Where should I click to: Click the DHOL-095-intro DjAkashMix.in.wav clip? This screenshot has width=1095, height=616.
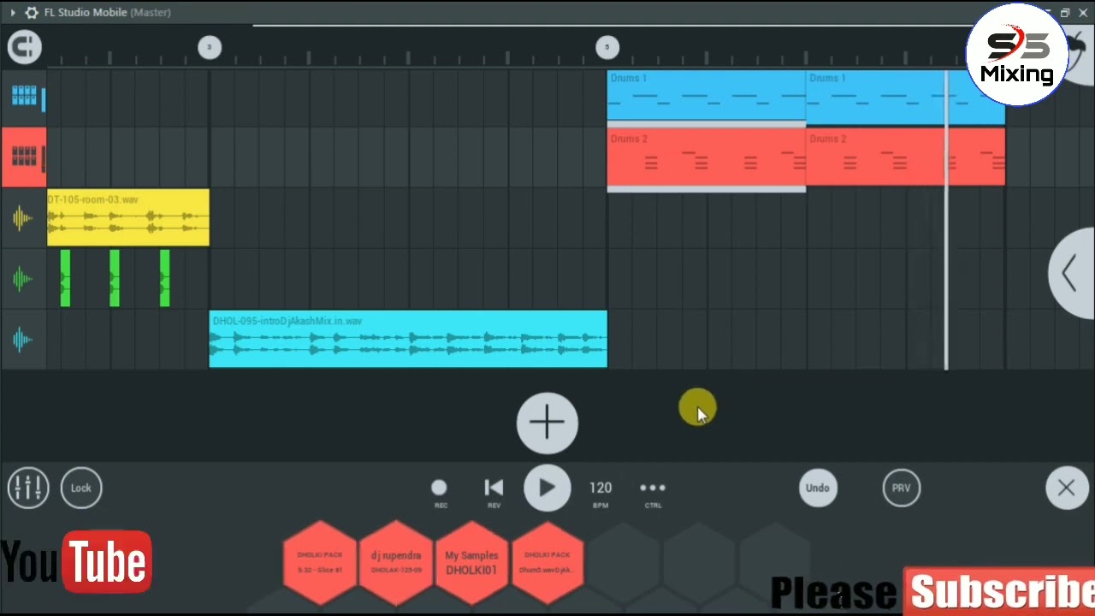click(x=408, y=340)
